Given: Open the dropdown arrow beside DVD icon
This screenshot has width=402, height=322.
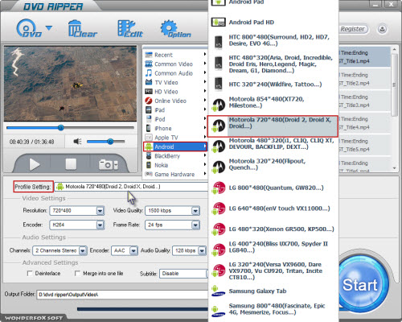Looking at the screenshot, I should coord(49,27).
